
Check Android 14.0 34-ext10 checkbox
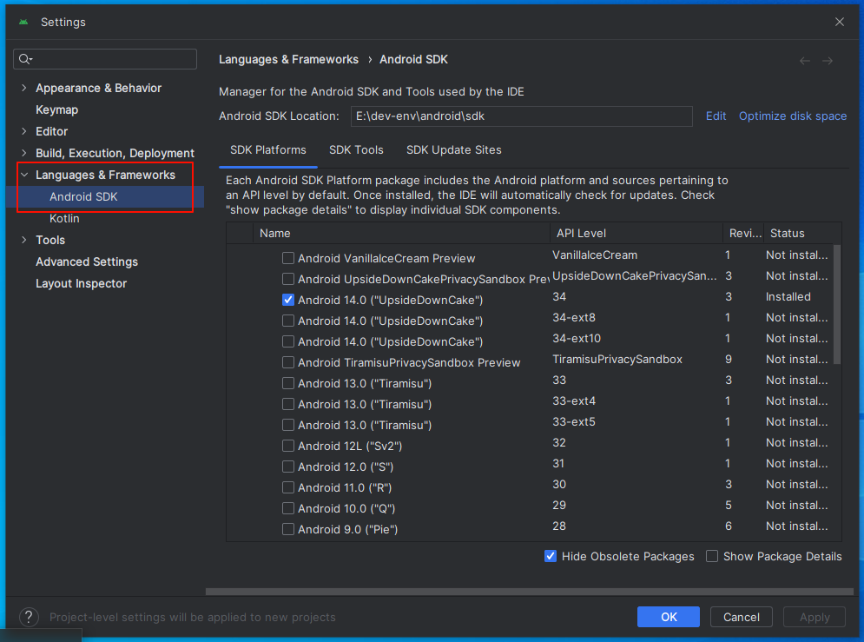(x=287, y=341)
